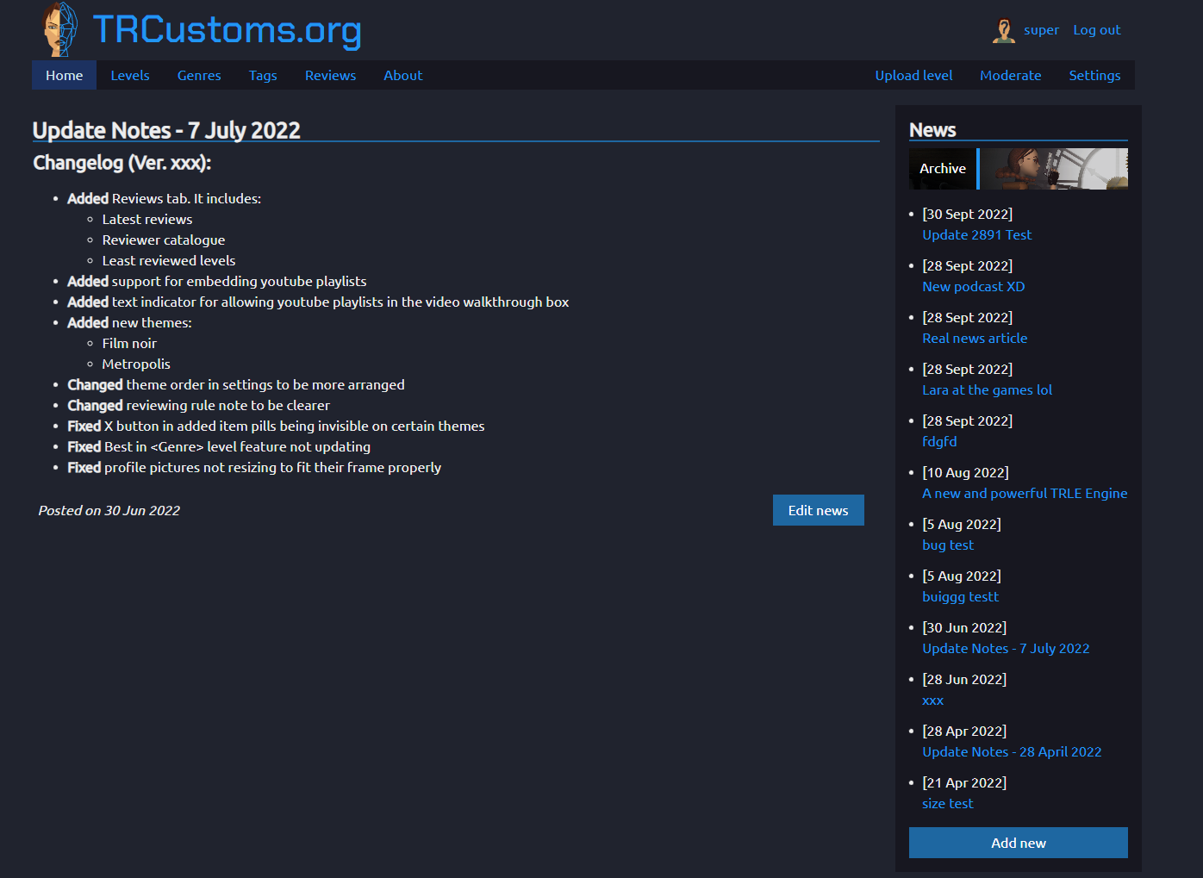This screenshot has width=1203, height=878.
Task: Log out of the account
Action: pyautogui.click(x=1096, y=29)
